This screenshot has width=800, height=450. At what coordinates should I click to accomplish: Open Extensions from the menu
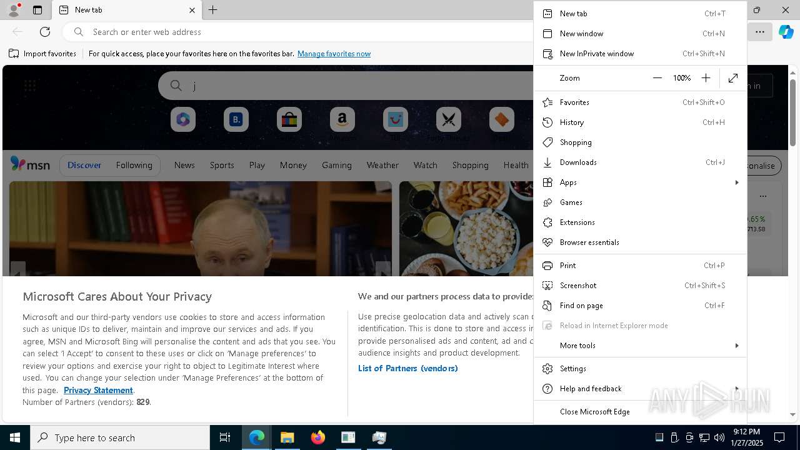pos(641,222)
